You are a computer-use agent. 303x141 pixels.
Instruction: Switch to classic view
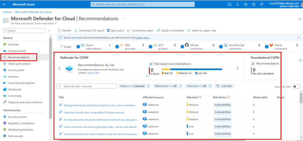click(x=202, y=31)
